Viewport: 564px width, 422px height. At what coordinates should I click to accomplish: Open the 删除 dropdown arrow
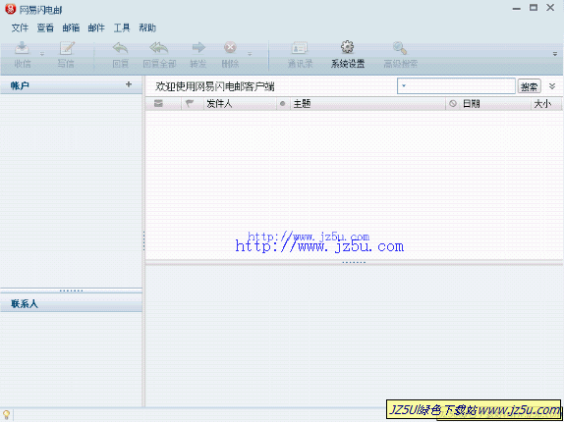pos(250,54)
